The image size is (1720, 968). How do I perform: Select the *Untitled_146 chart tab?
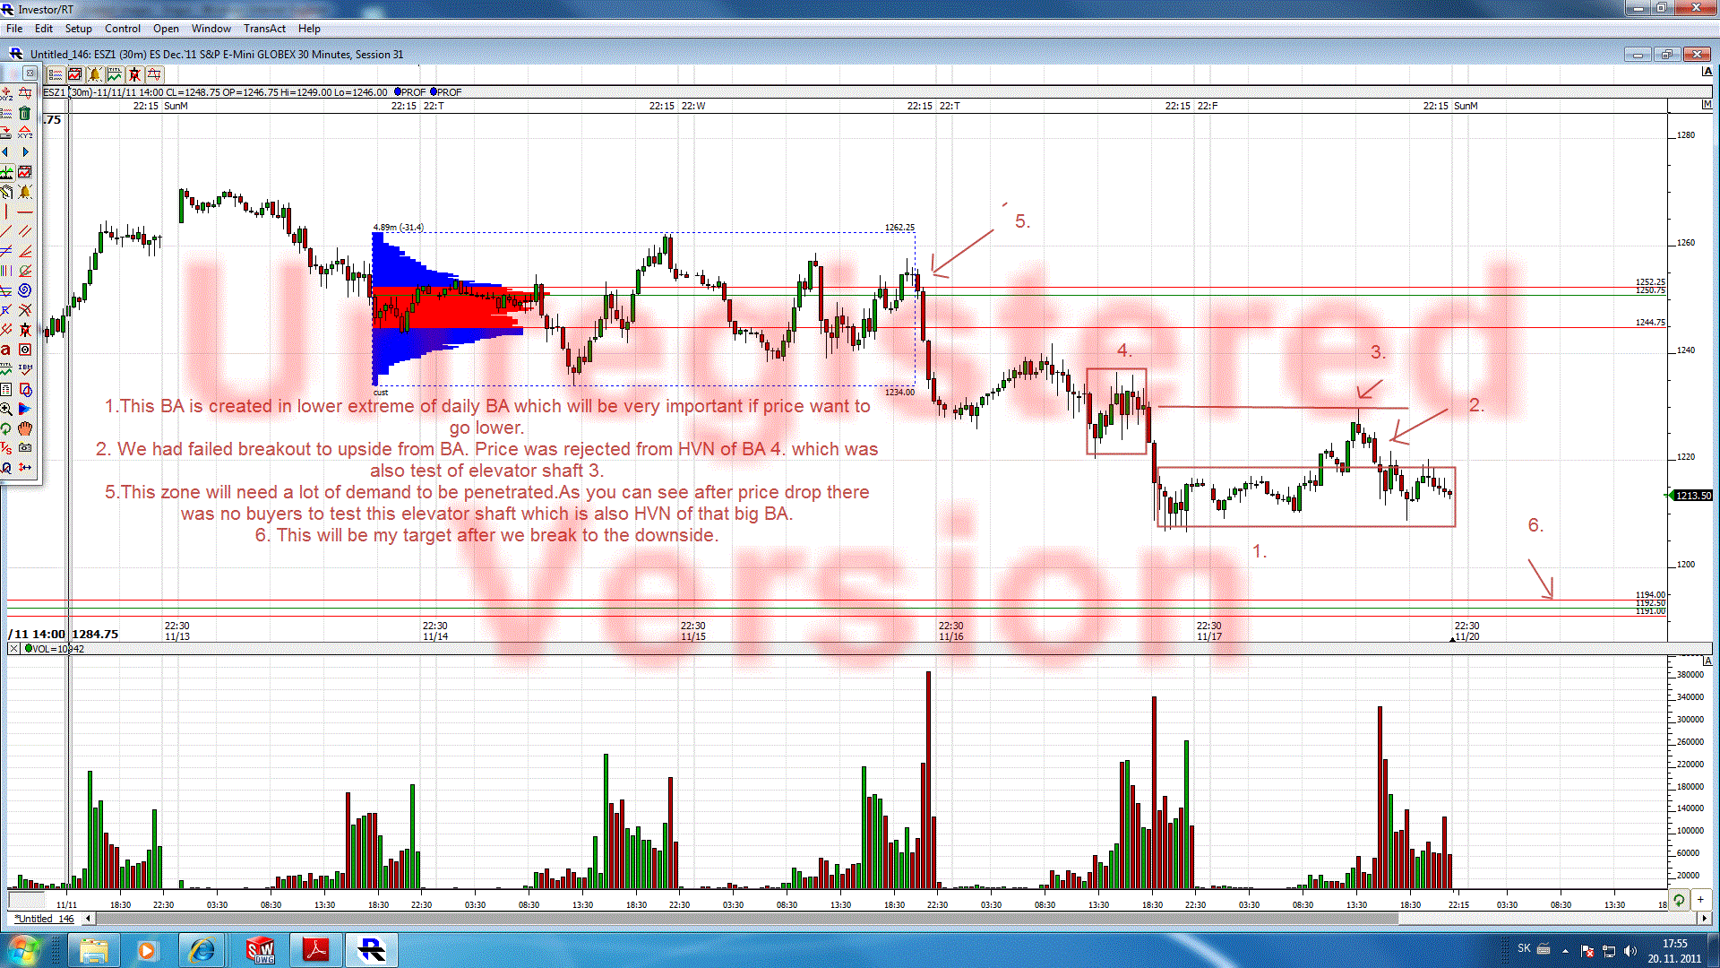click(45, 919)
